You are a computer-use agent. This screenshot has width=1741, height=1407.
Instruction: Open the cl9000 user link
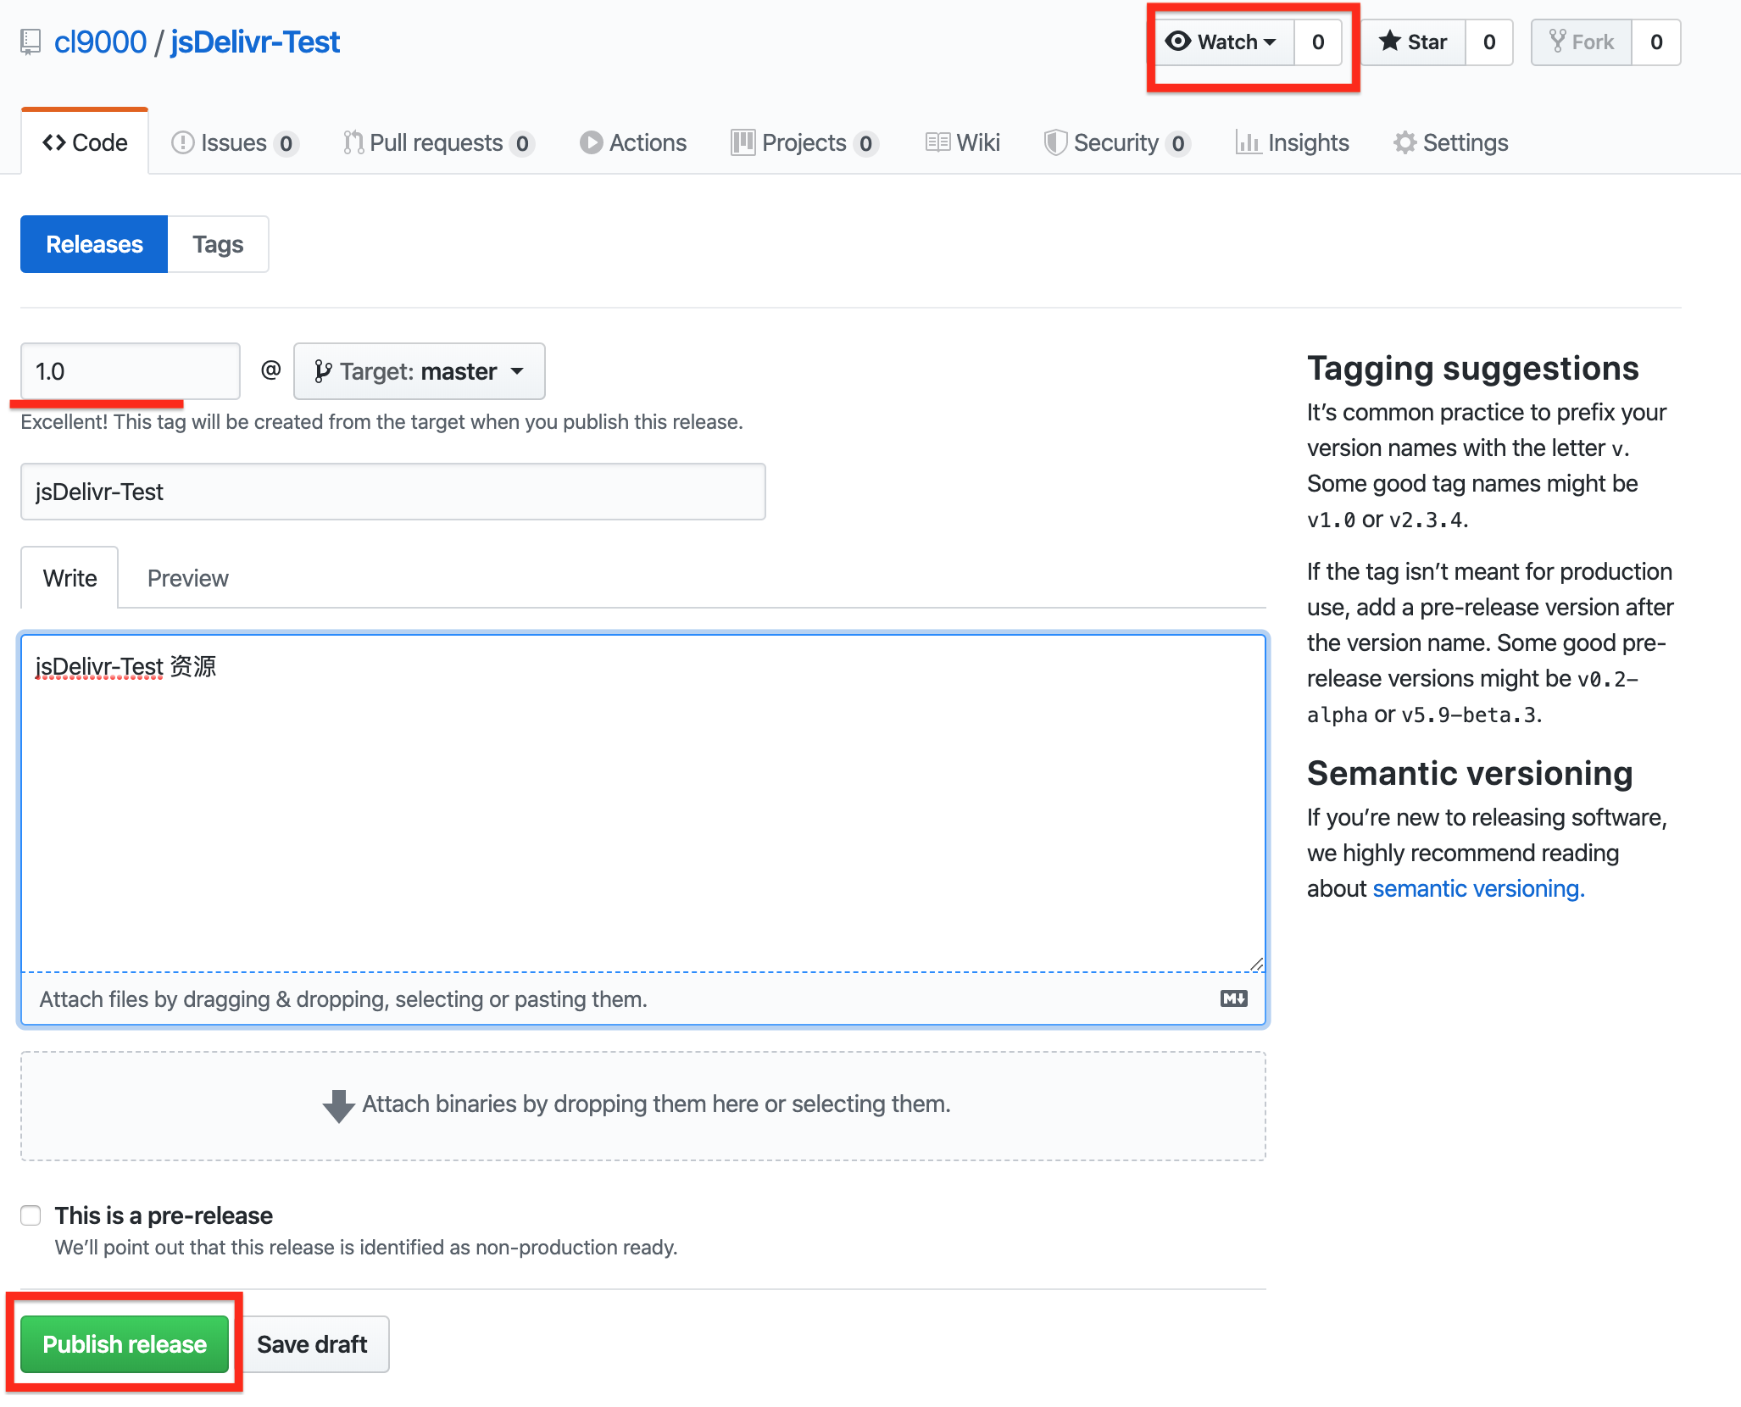click(100, 42)
